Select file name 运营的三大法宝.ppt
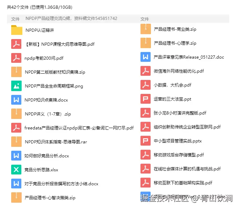 point(172,99)
